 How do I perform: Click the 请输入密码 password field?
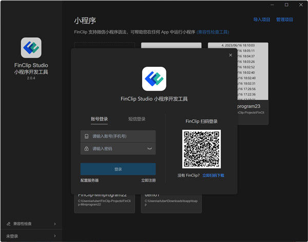[x=118, y=148]
